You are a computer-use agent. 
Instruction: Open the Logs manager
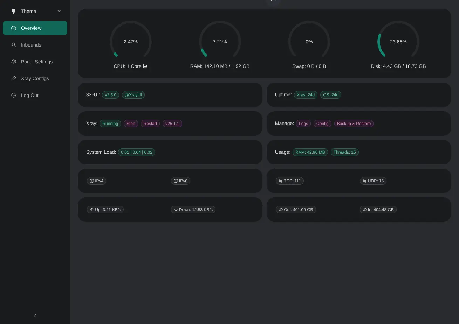pyautogui.click(x=303, y=124)
